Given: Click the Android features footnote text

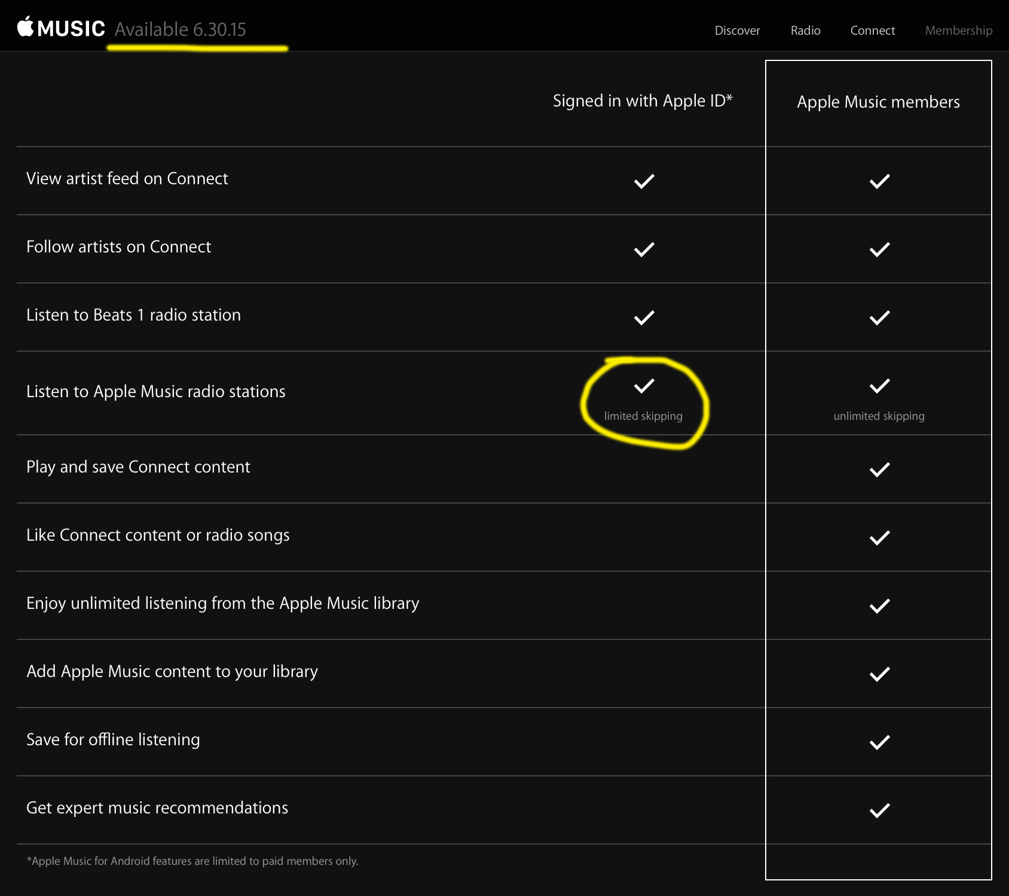Looking at the screenshot, I should pyautogui.click(x=192, y=861).
